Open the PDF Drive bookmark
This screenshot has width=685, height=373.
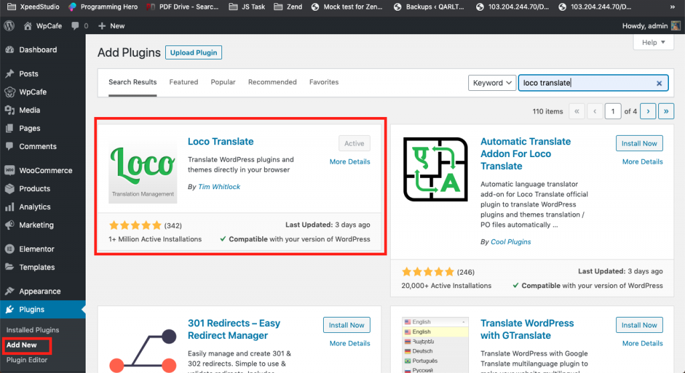[x=183, y=7]
